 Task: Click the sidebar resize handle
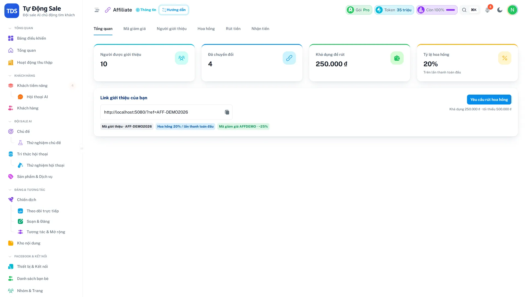(82, 148)
